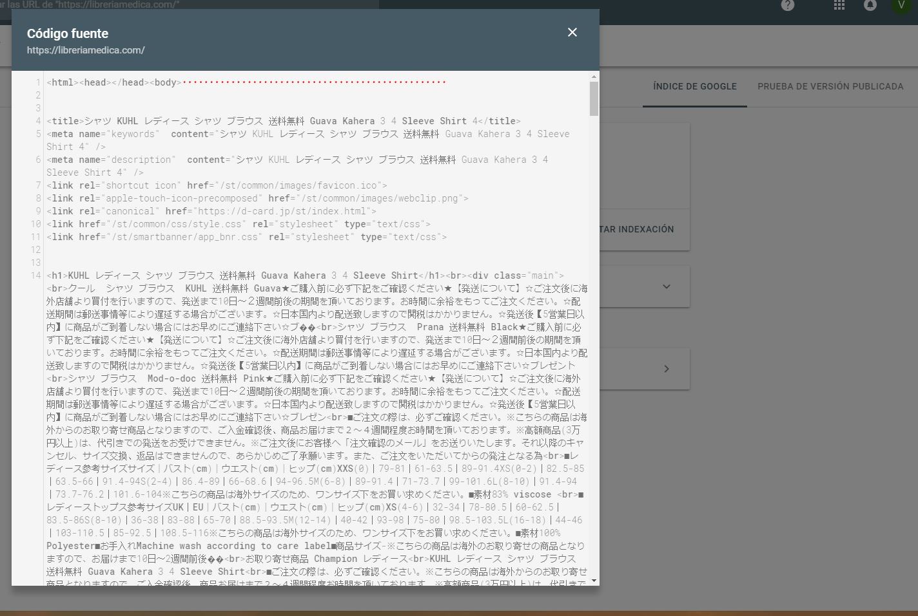The width and height of the screenshot is (918, 616).
Task: Click the canonical d-card.jp link line
Action: (211, 211)
